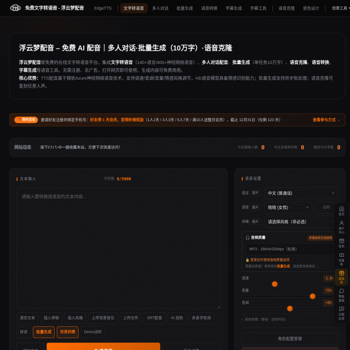The height and width of the screenshot is (350, 350).
Task: Click 登录后可使用音频质量选项 login link
Action: click(x=270, y=260)
